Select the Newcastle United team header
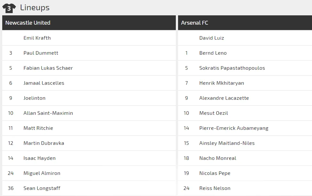312x196 pixels. click(28, 23)
